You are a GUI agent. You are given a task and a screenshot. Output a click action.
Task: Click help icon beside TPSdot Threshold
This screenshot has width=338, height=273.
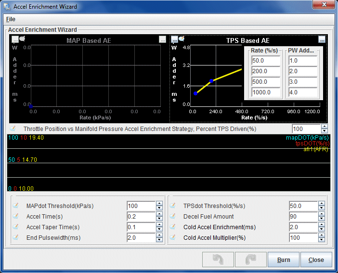click(173, 206)
